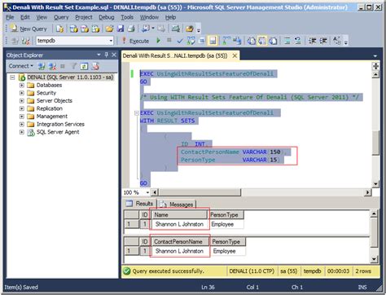
Task: Close the Object Explorer panel
Action: tap(114, 55)
